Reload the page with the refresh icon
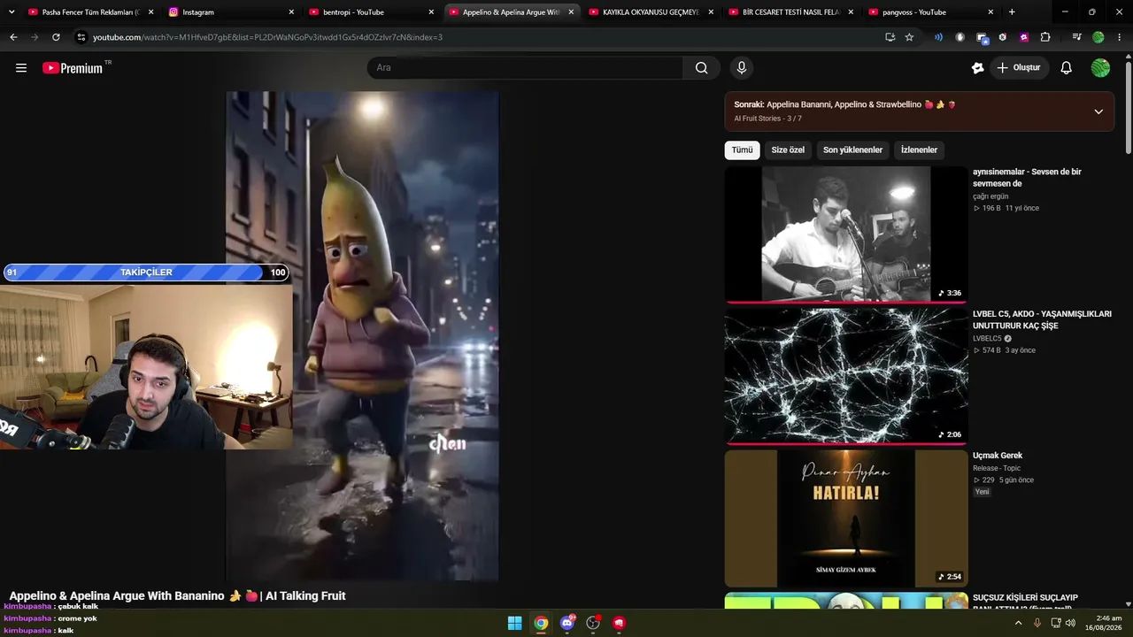 pyautogui.click(x=56, y=37)
